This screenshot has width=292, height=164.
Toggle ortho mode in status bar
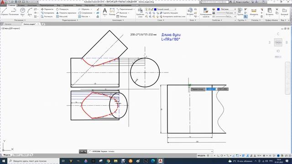point(219,156)
